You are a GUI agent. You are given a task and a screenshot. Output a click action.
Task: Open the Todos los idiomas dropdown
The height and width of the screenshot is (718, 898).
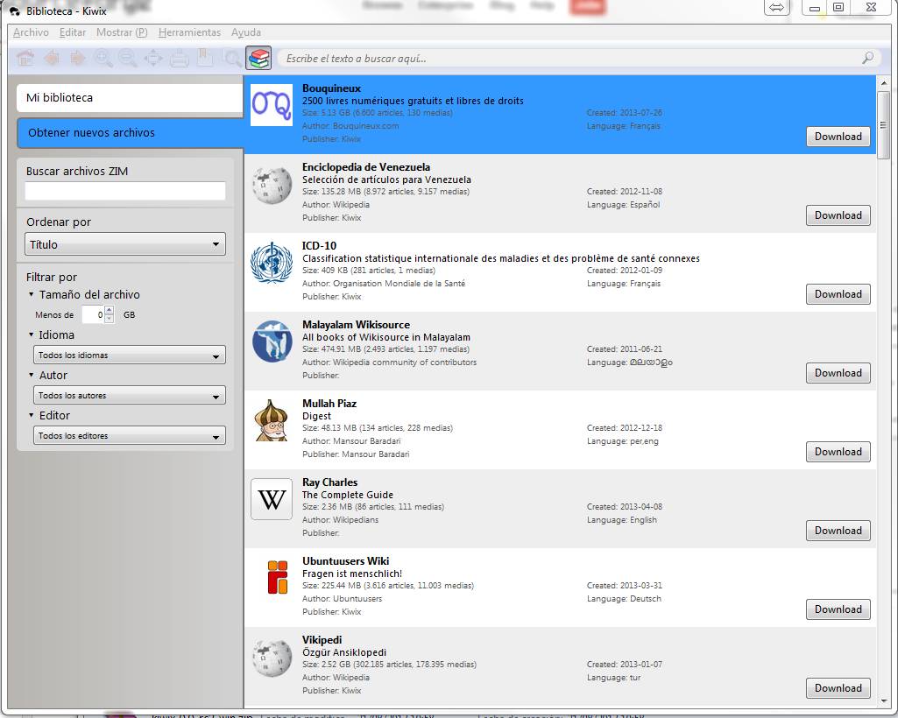point(130,355)
